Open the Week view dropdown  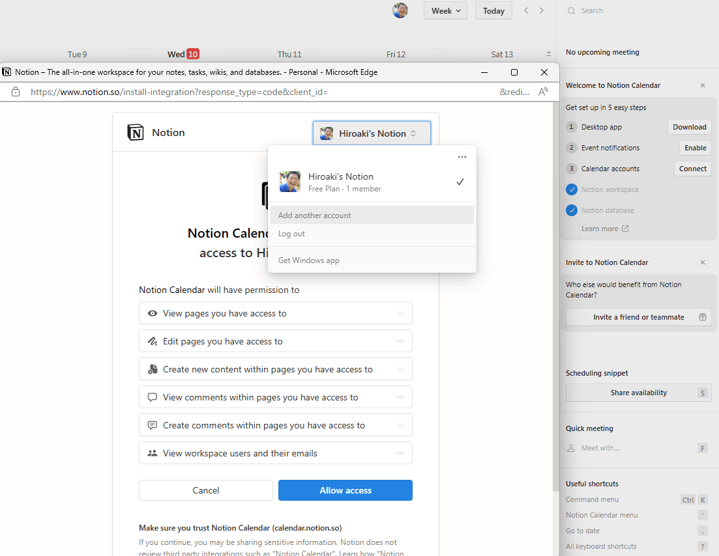tap(445, 10)
